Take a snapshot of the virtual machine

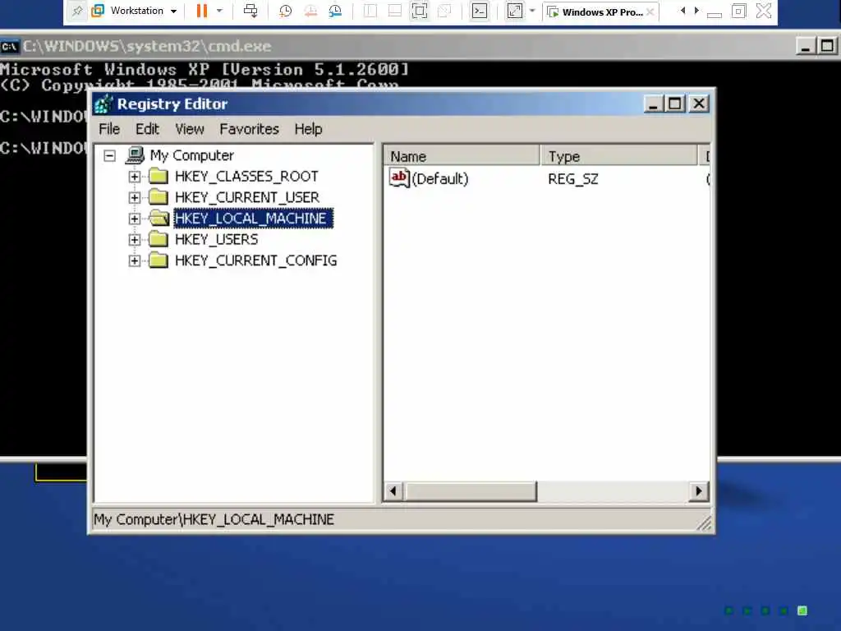[285, 11]
